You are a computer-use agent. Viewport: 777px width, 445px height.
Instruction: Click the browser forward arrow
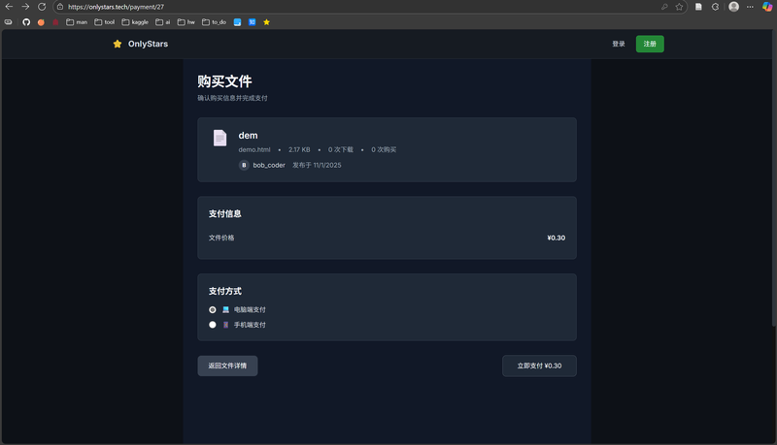click(25, 7)
